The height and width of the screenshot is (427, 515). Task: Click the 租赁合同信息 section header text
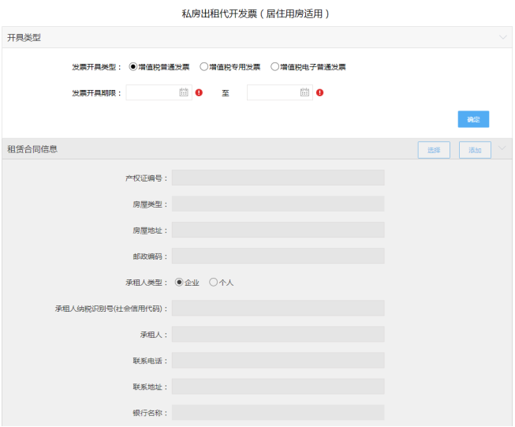point(32,149)
